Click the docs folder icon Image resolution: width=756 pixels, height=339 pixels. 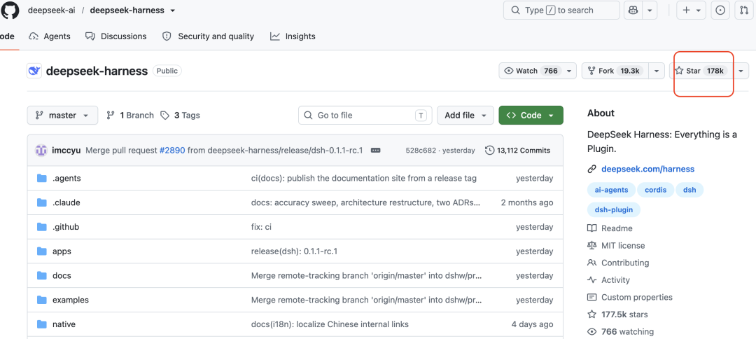pyautogui.click(x=42, y=276)
